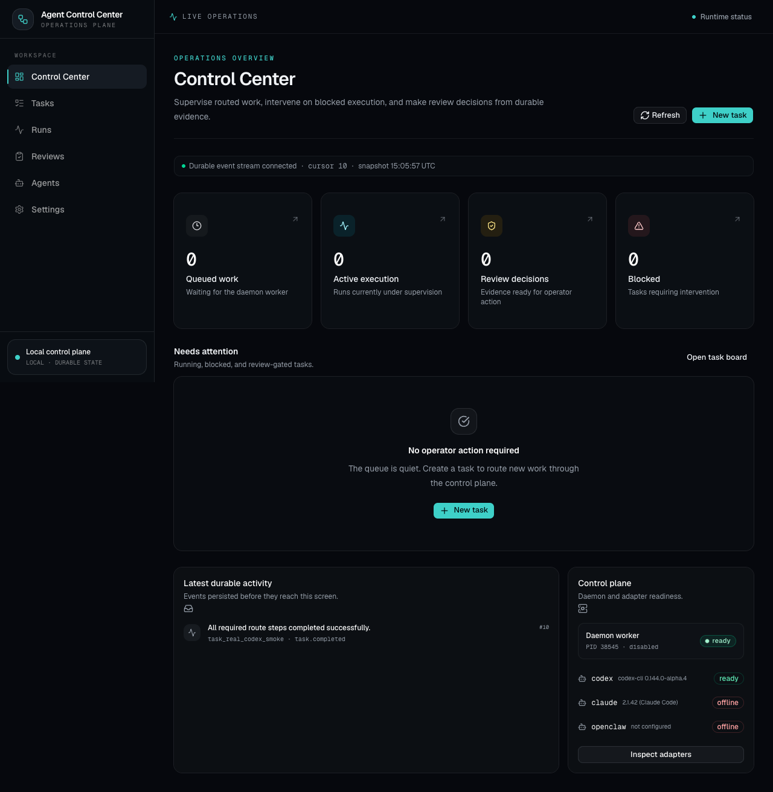This screenshot has height=792, width=773.
Task: Click 'snapshot 15:05:57 UTC' timestamp
Action: coord(397,166)
